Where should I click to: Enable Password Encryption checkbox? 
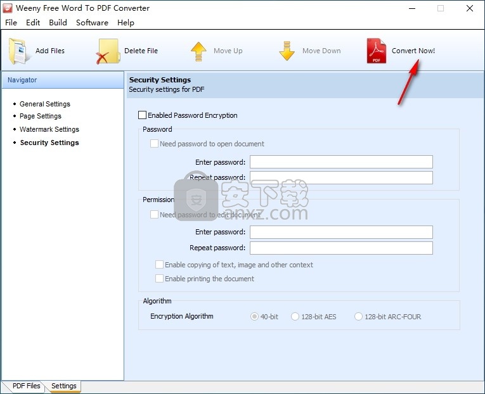click(x=142, y=115)
